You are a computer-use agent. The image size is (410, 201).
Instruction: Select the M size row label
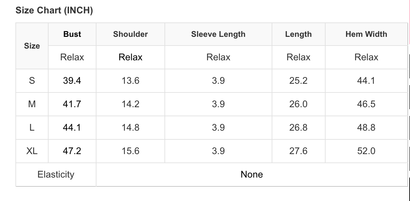[32, 104]
